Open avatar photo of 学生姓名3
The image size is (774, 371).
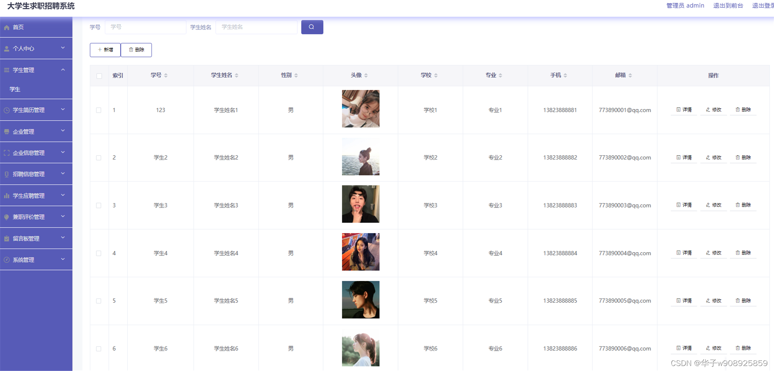pyautogui.click(x=361, y=204)
